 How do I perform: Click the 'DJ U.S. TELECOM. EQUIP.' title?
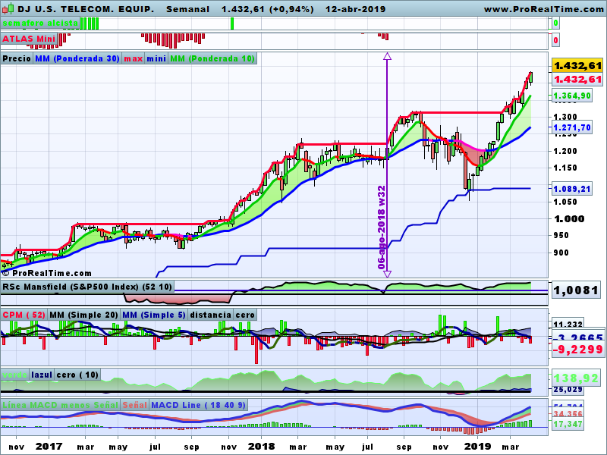[86, 9]
